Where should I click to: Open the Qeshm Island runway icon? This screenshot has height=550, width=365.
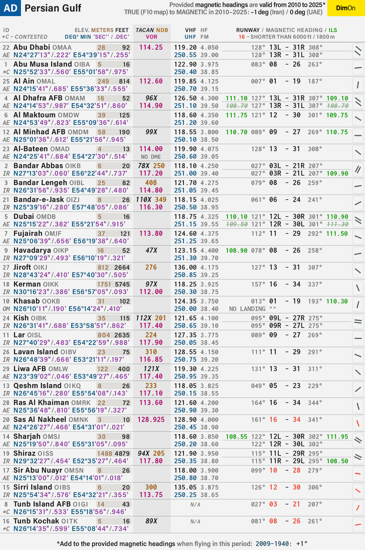tap(358, 389)
